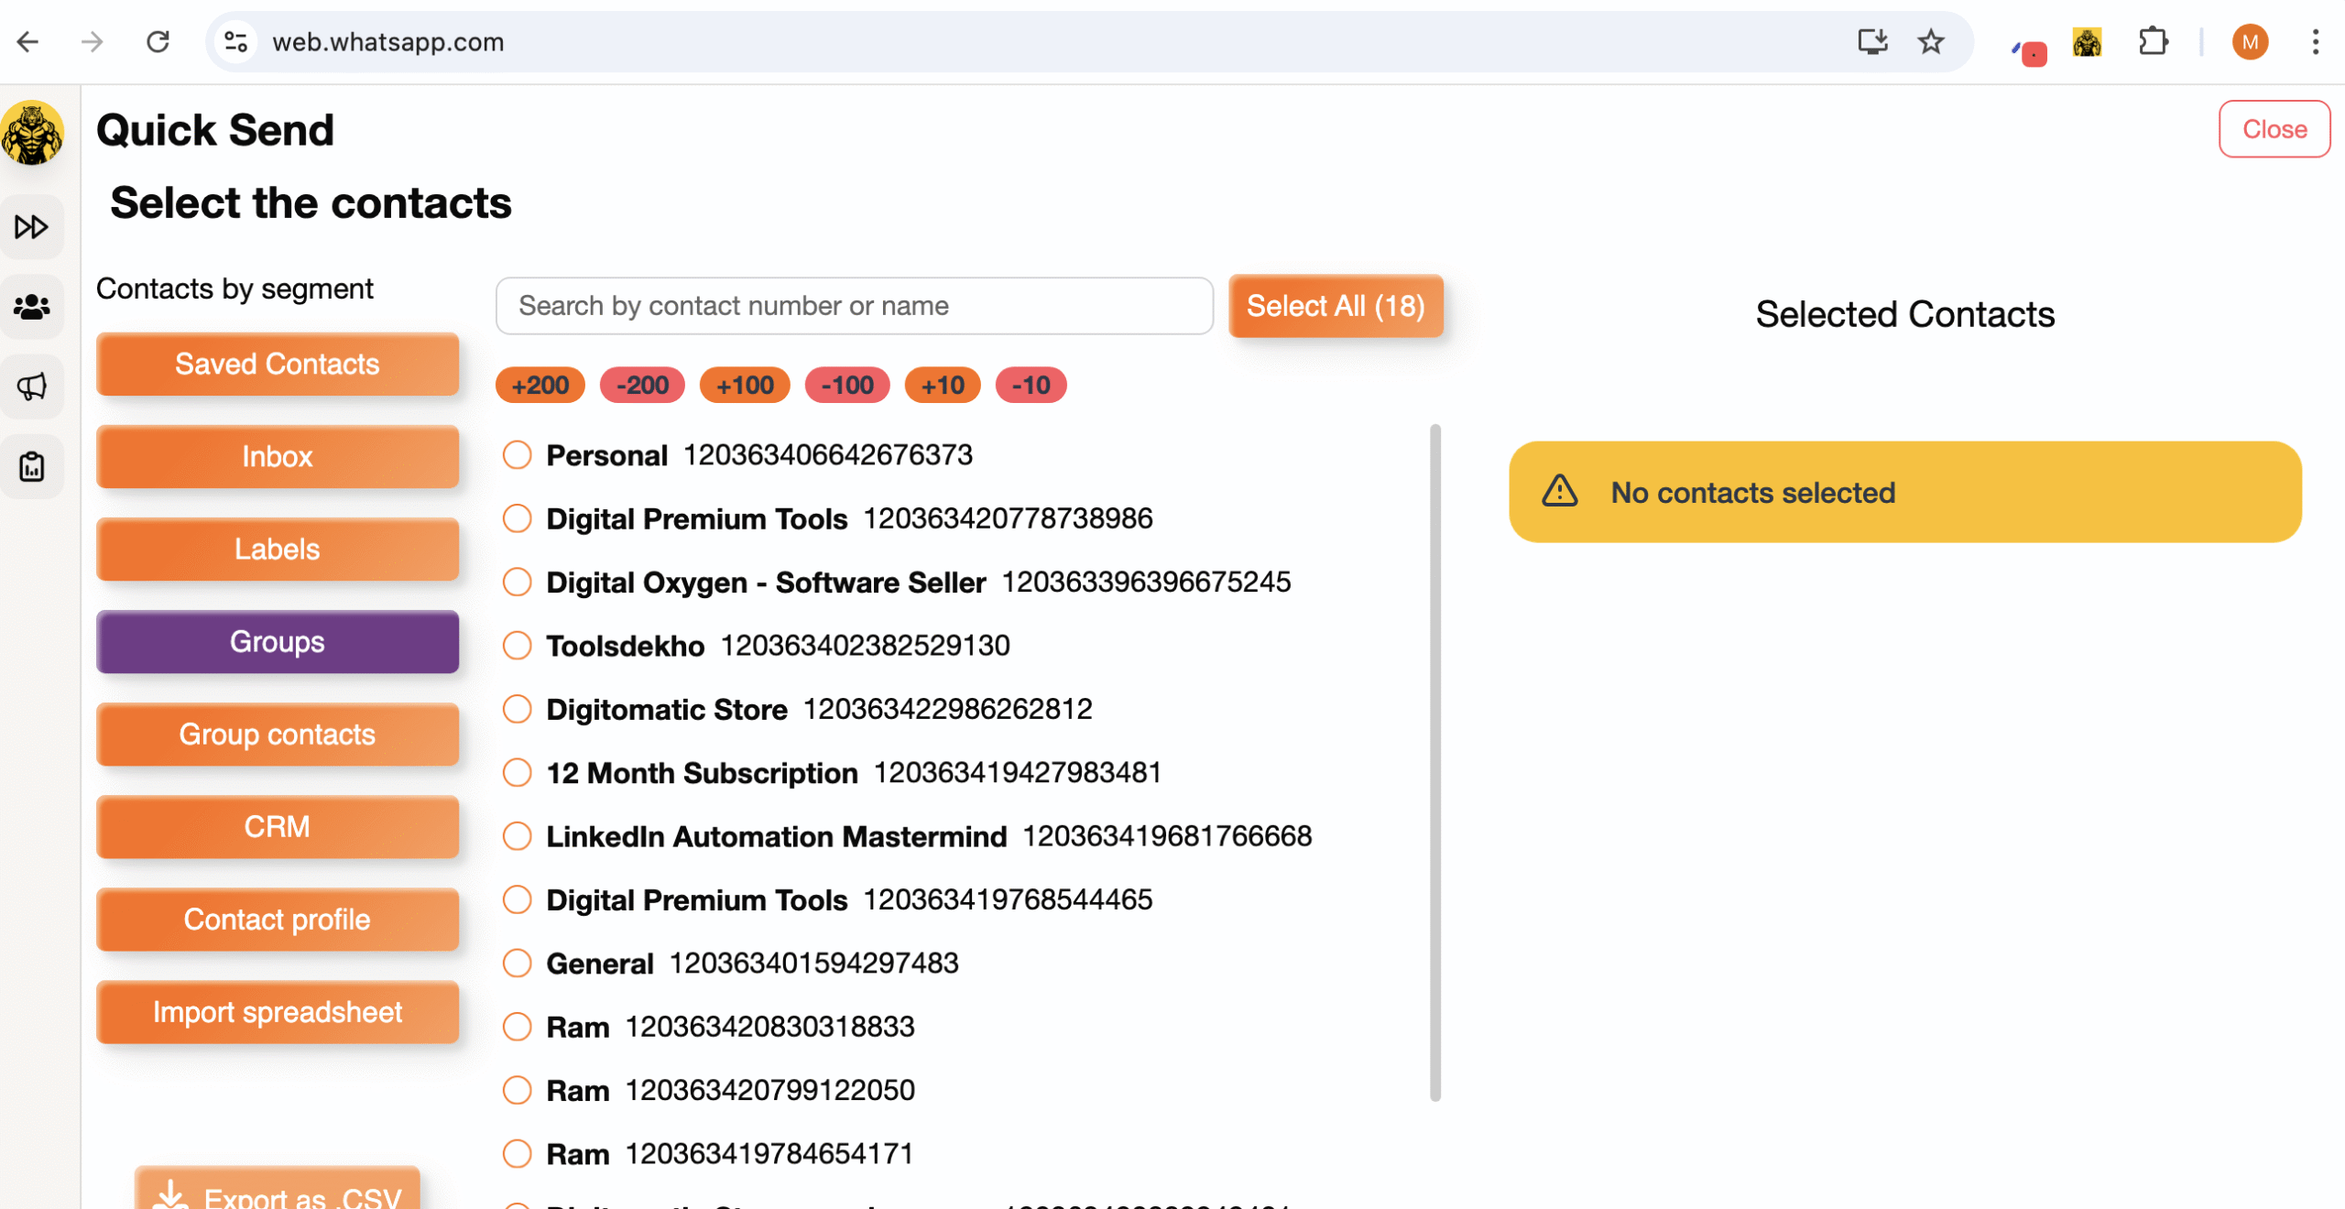Bookmark page with the star icon
Viewport: 2345px width, 1209px height.
1931,42
